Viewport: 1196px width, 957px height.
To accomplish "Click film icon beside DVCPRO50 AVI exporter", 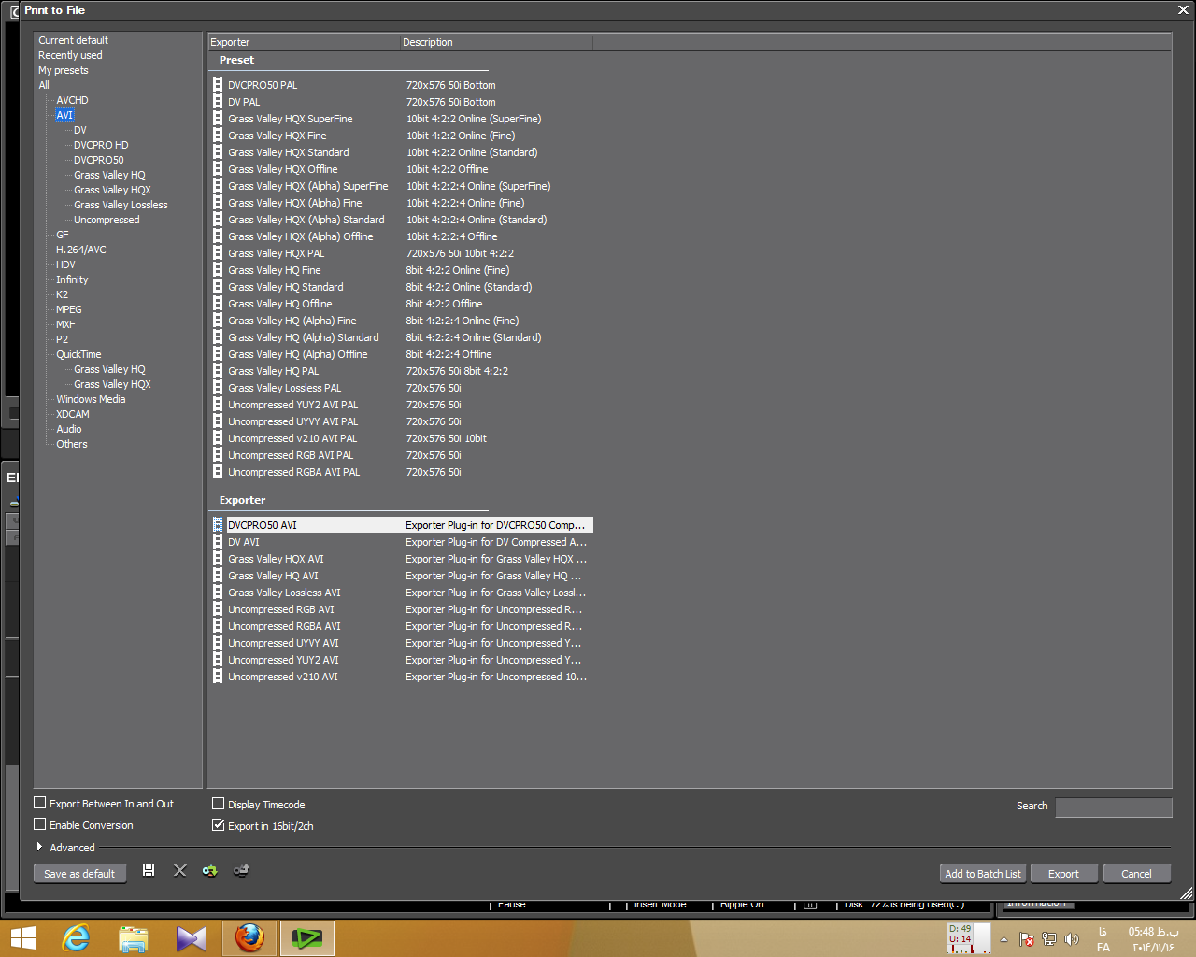I will tap(218, 525).
